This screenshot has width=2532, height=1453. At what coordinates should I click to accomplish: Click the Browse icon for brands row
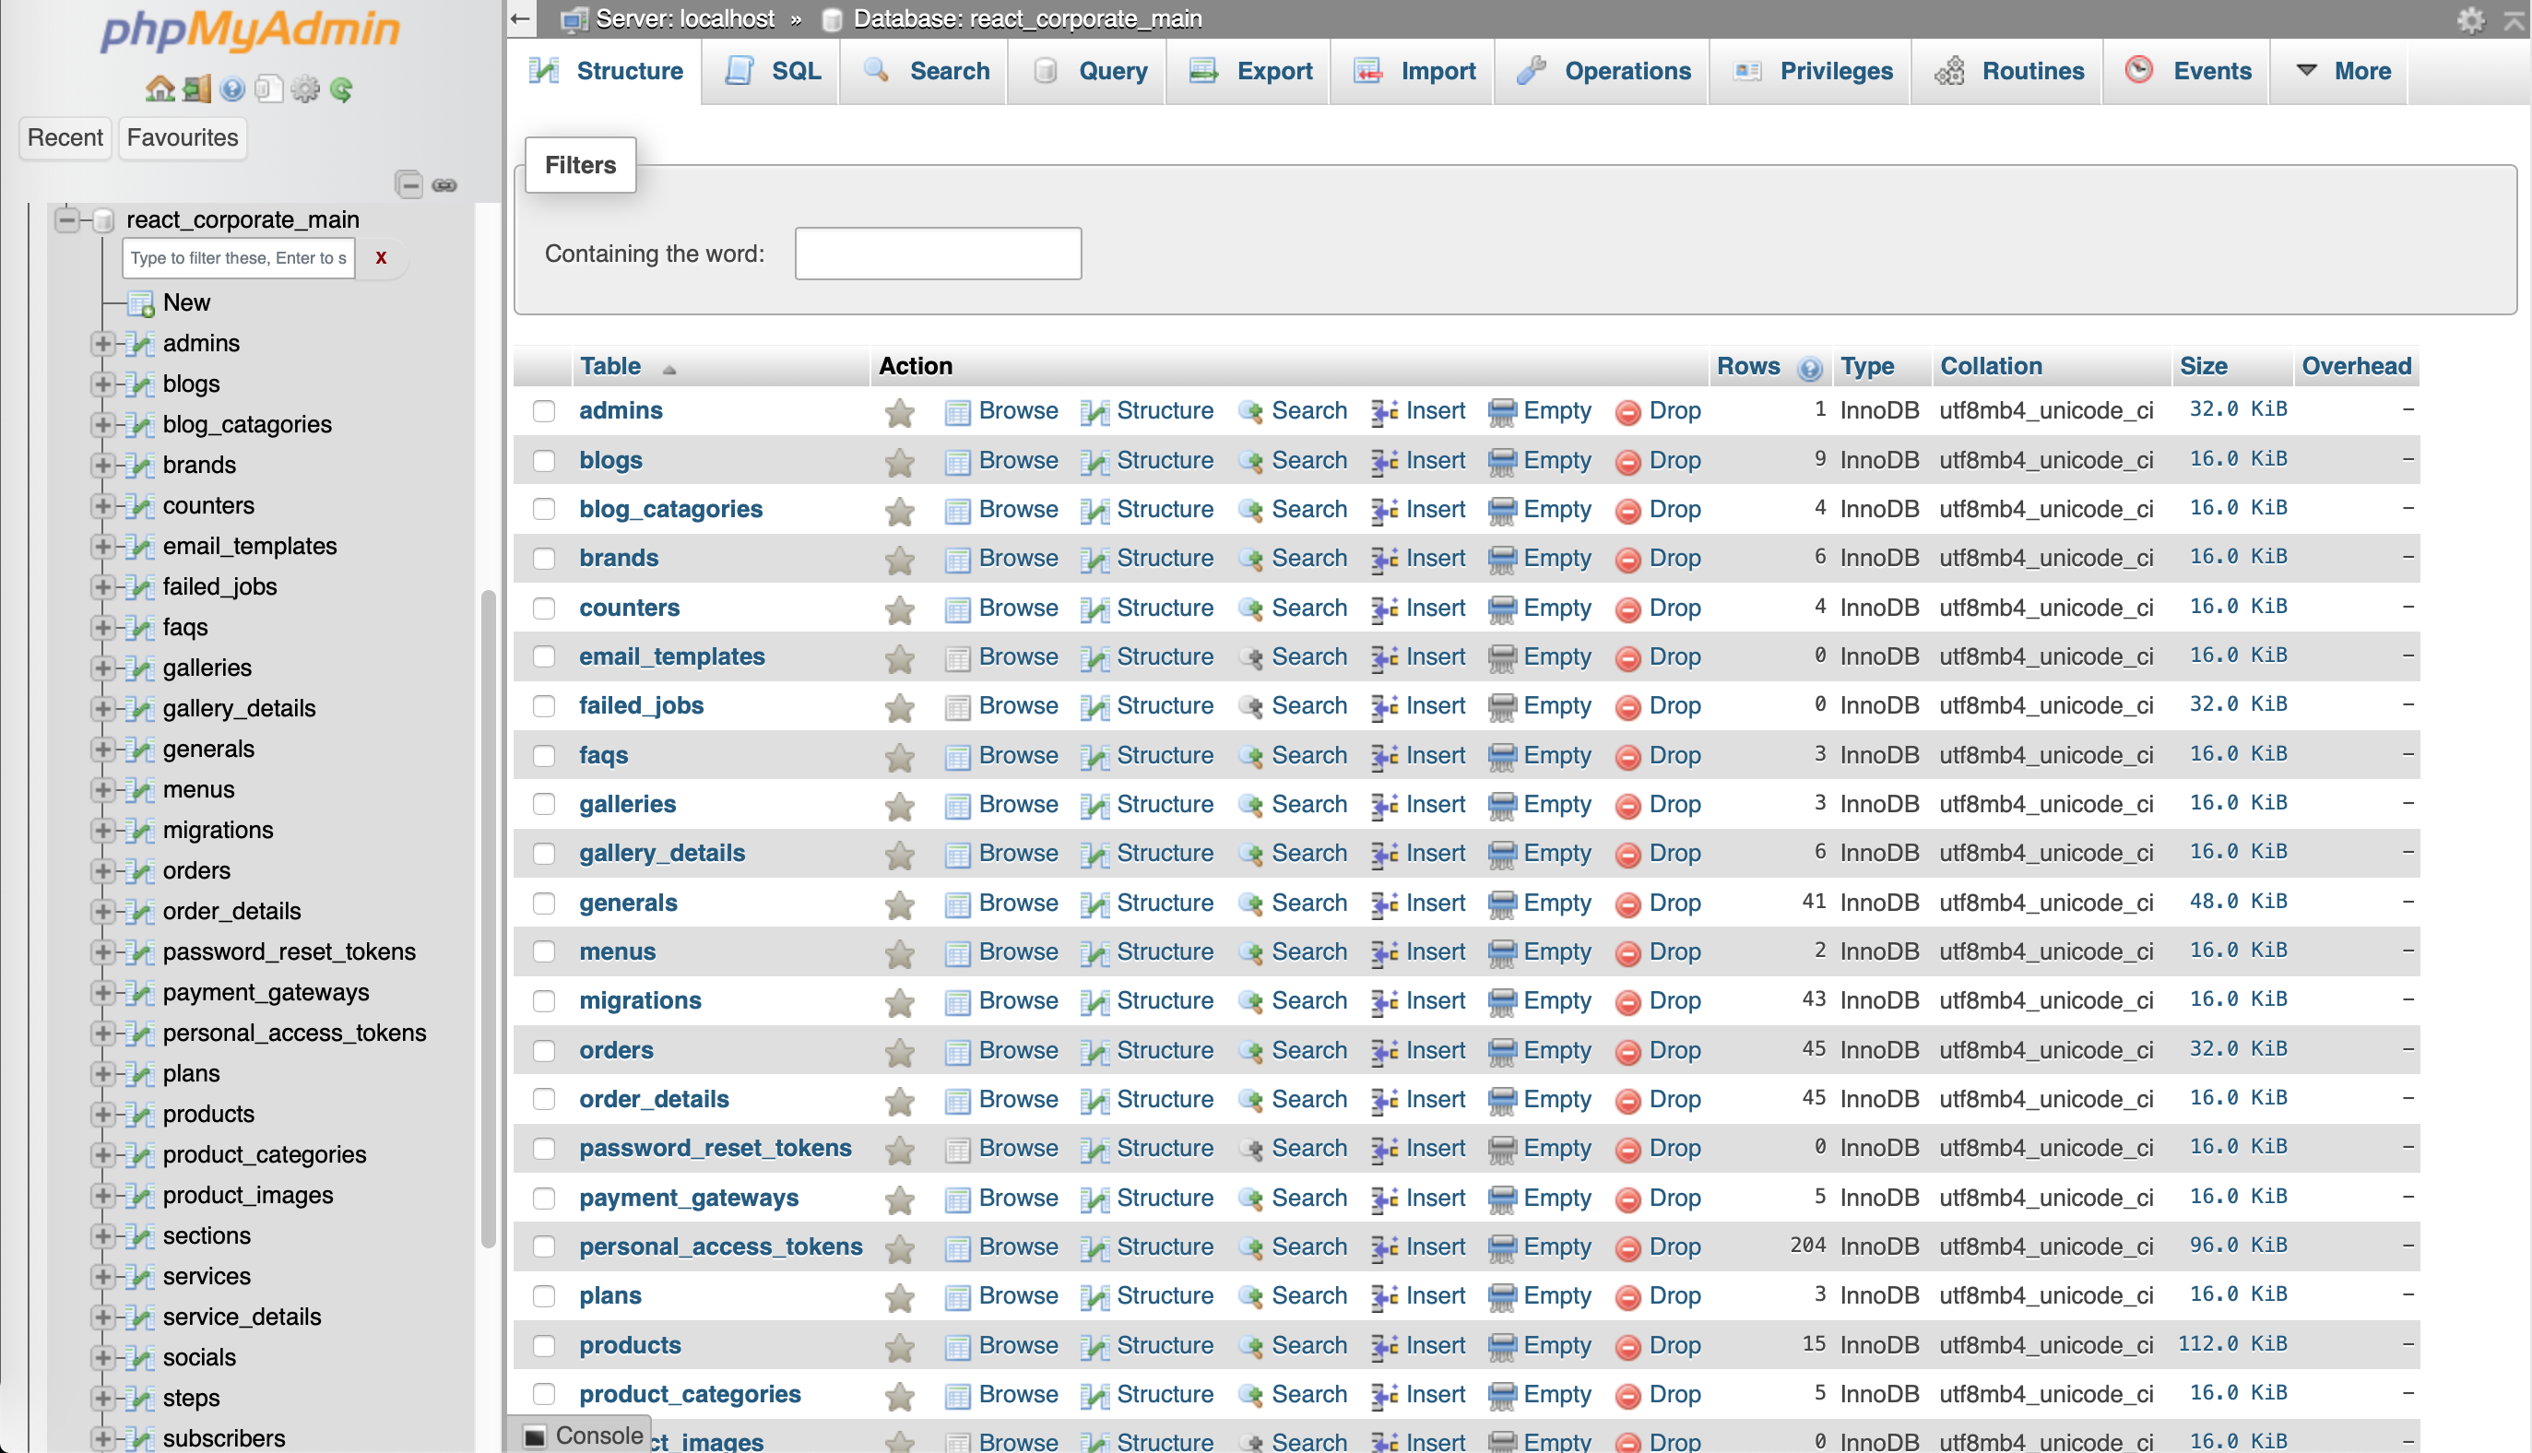click(957, 560)
